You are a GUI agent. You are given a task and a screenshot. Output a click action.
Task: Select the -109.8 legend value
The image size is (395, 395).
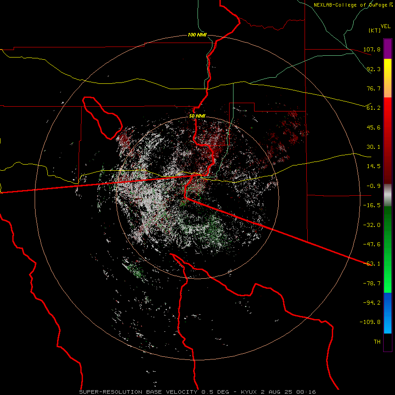[370, 322]
